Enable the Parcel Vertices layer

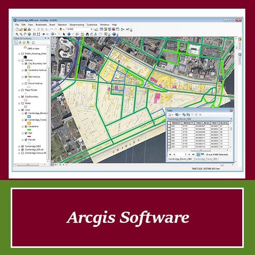26,84
